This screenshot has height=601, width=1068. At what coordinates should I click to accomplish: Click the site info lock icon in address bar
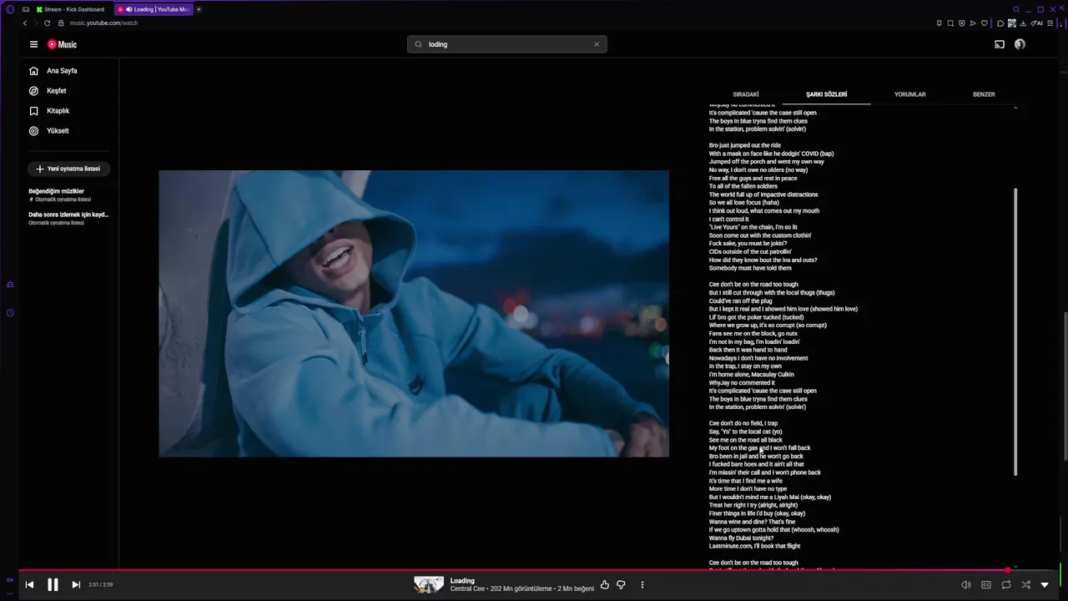tap(63, 23)
